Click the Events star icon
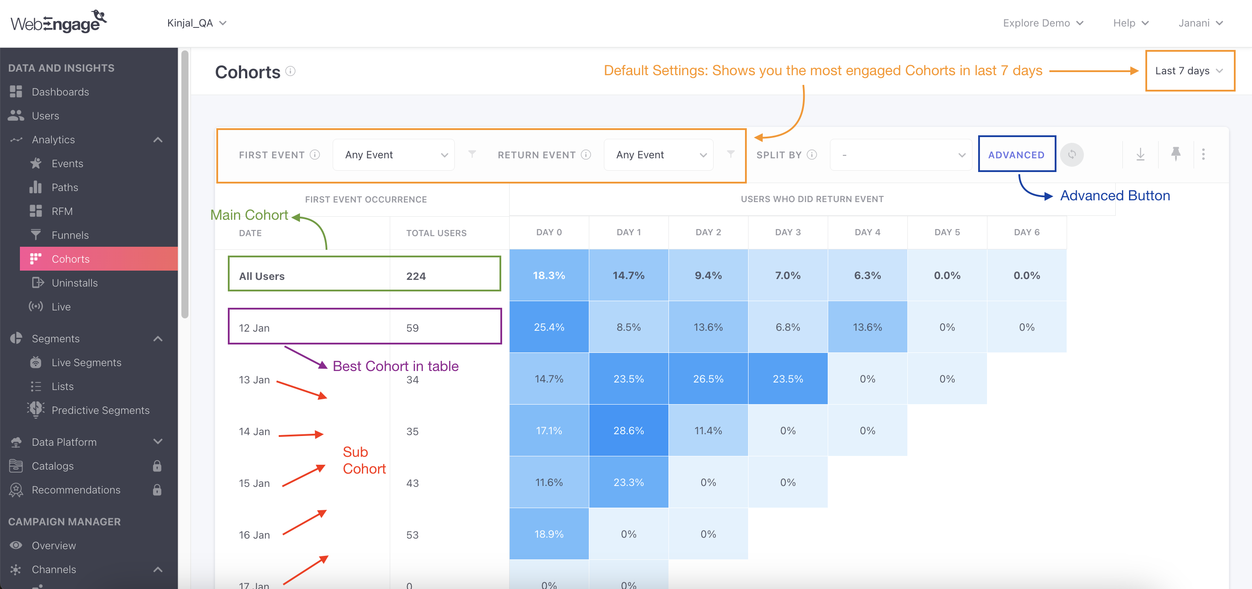Image resolution: width=1252 pixels, height=589 pixels. (36, 163)
